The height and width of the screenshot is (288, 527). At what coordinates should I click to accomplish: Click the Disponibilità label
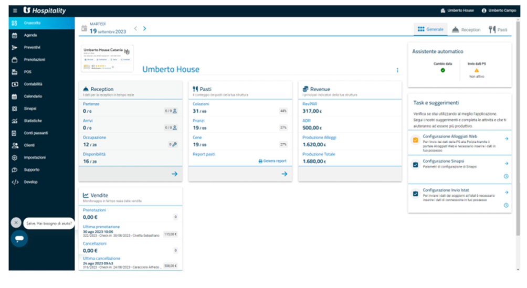point(94,154)
